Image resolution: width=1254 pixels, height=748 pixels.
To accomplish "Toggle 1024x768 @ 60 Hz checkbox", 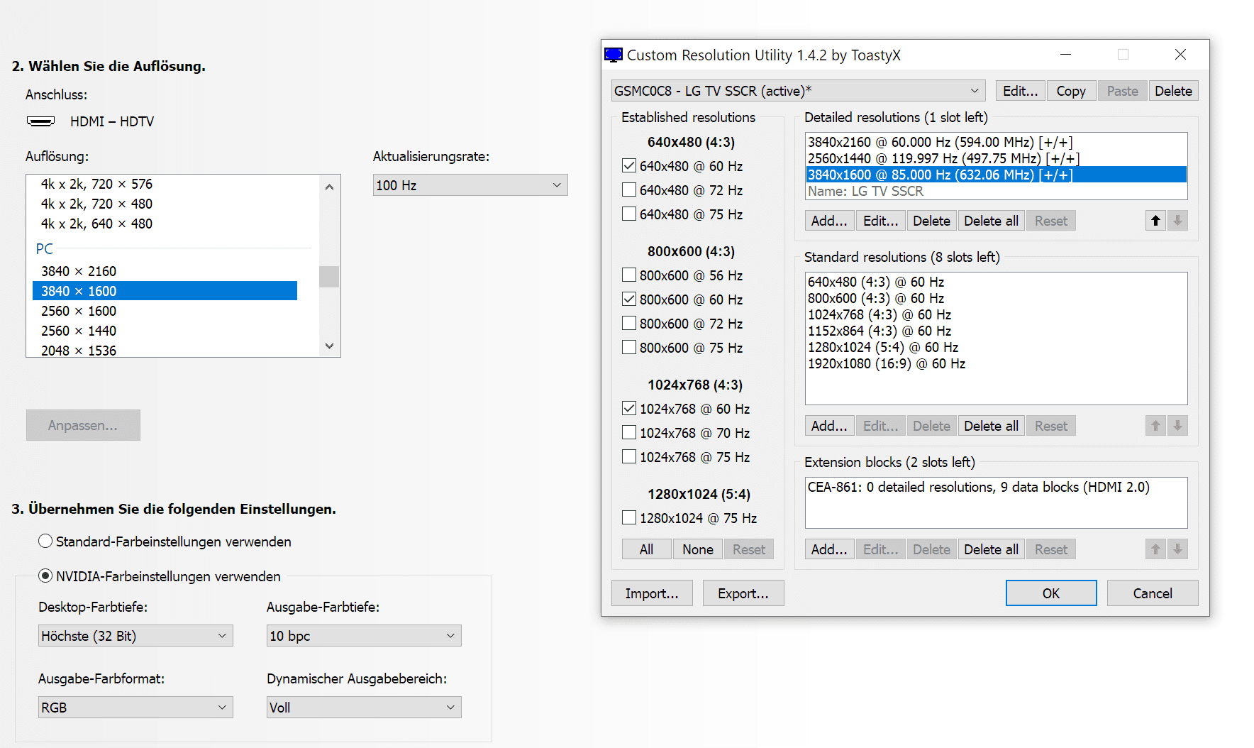I will click(629, 409).
